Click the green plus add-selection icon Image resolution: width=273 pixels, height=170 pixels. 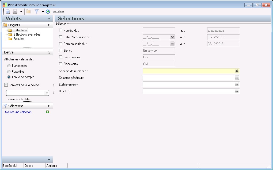(47, 112)
